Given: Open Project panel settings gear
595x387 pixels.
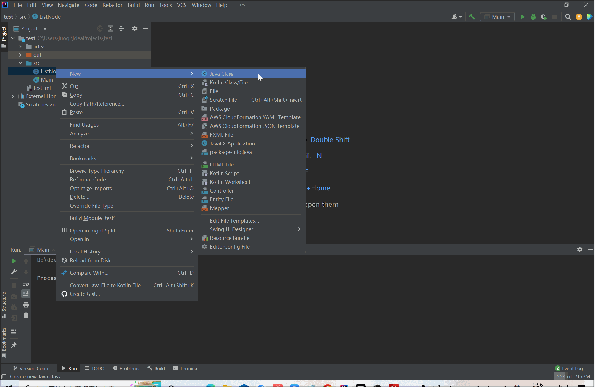Looking at the screenshot, I should (135, 28).
